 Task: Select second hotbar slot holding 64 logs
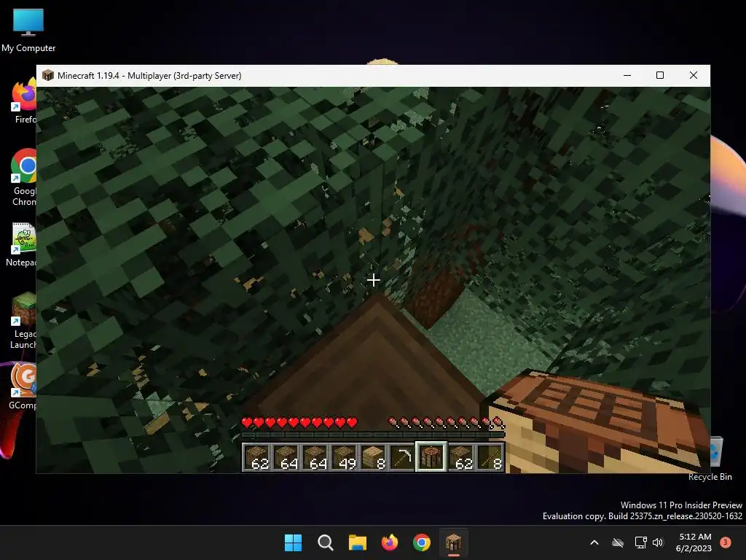pos(286,456)
